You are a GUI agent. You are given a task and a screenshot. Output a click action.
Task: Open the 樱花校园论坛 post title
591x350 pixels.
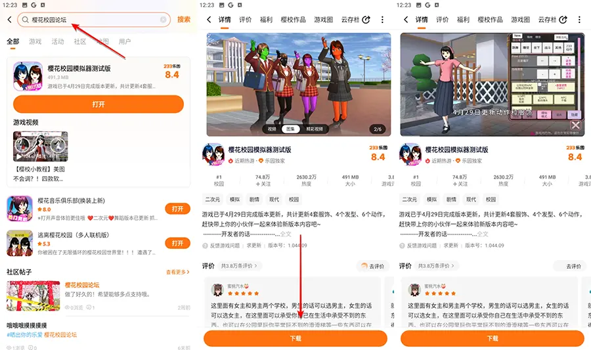pyautogui.click(x=82, y=285)
